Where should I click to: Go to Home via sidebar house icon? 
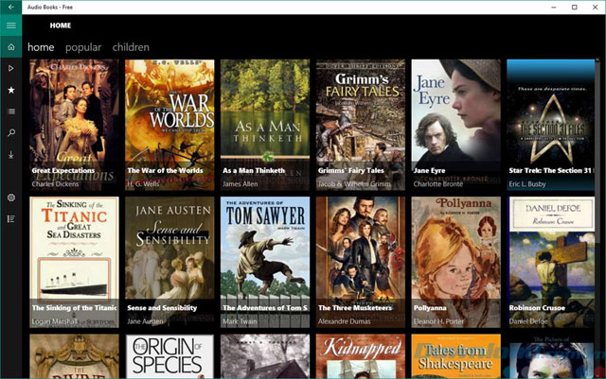[x=10, y=47]
